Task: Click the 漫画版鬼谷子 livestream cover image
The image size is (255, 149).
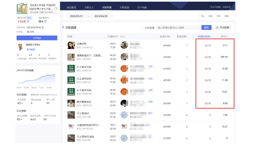Action: click(70, 57)
